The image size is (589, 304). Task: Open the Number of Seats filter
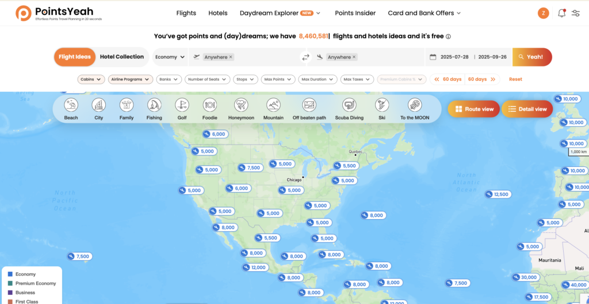(207, 79)
